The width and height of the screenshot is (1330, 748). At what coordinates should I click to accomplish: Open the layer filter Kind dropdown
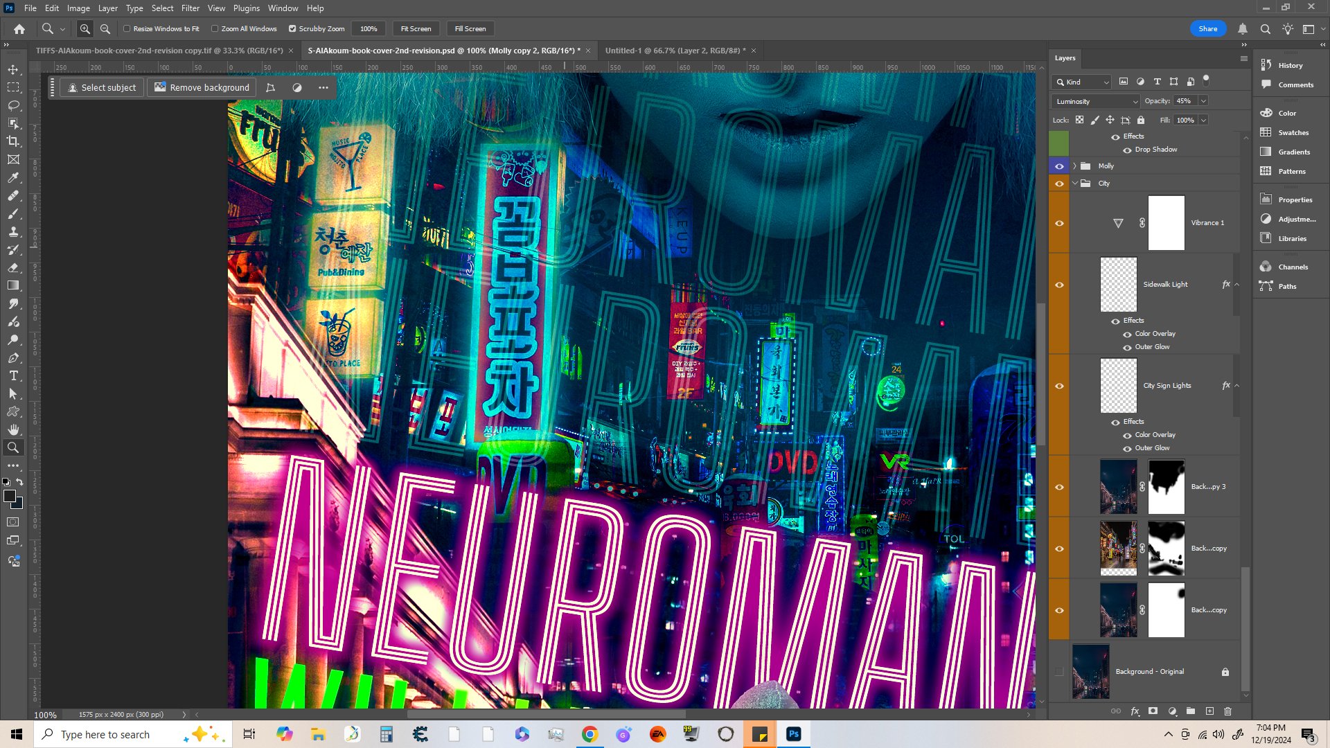click(x=1081, y=82)
